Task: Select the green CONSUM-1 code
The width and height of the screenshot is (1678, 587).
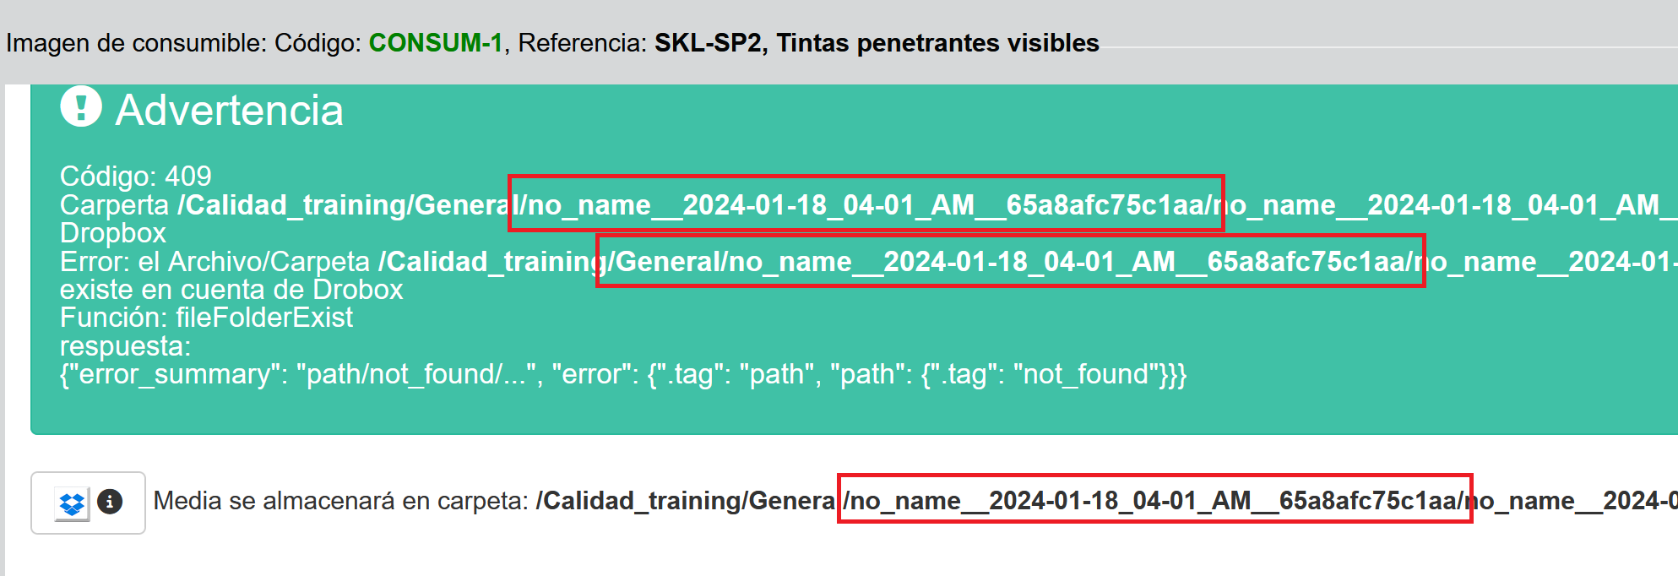Action: tap(435, 43)
